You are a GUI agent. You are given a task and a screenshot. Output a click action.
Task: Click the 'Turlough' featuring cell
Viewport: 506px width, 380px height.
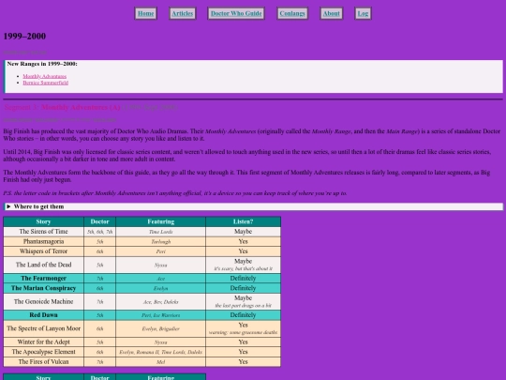pos(161,241)
